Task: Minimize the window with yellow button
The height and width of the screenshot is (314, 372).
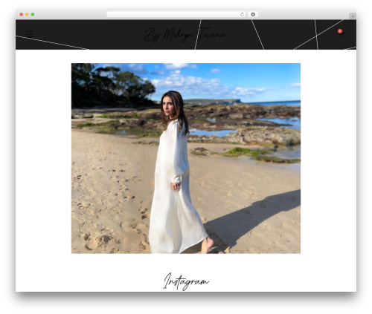Action: point(27,15)
